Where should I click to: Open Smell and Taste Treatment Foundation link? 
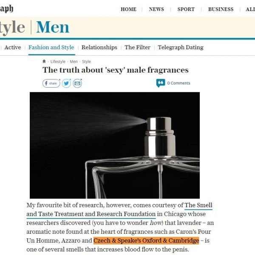119,210
